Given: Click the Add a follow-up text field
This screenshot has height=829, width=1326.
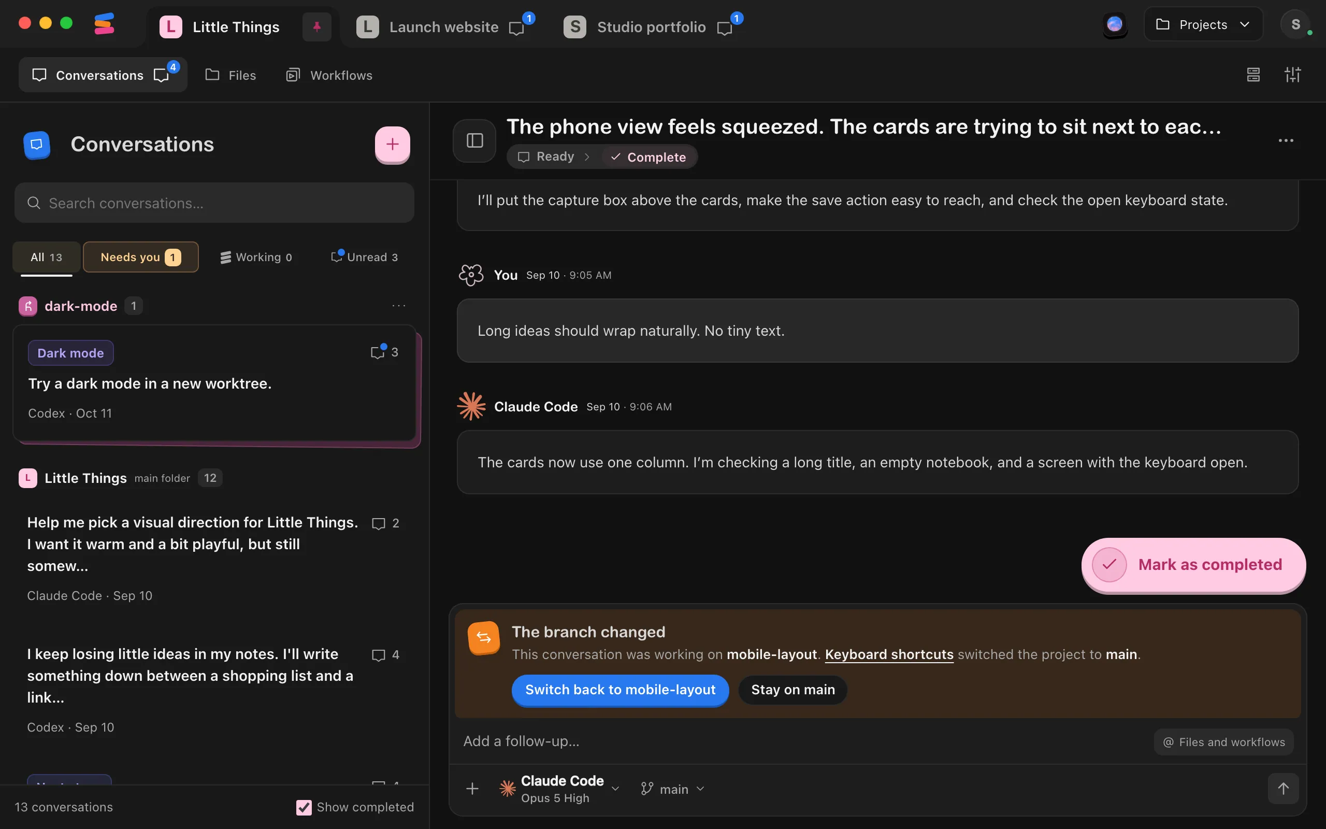Looking at the screenshot, I should [800, 741].
